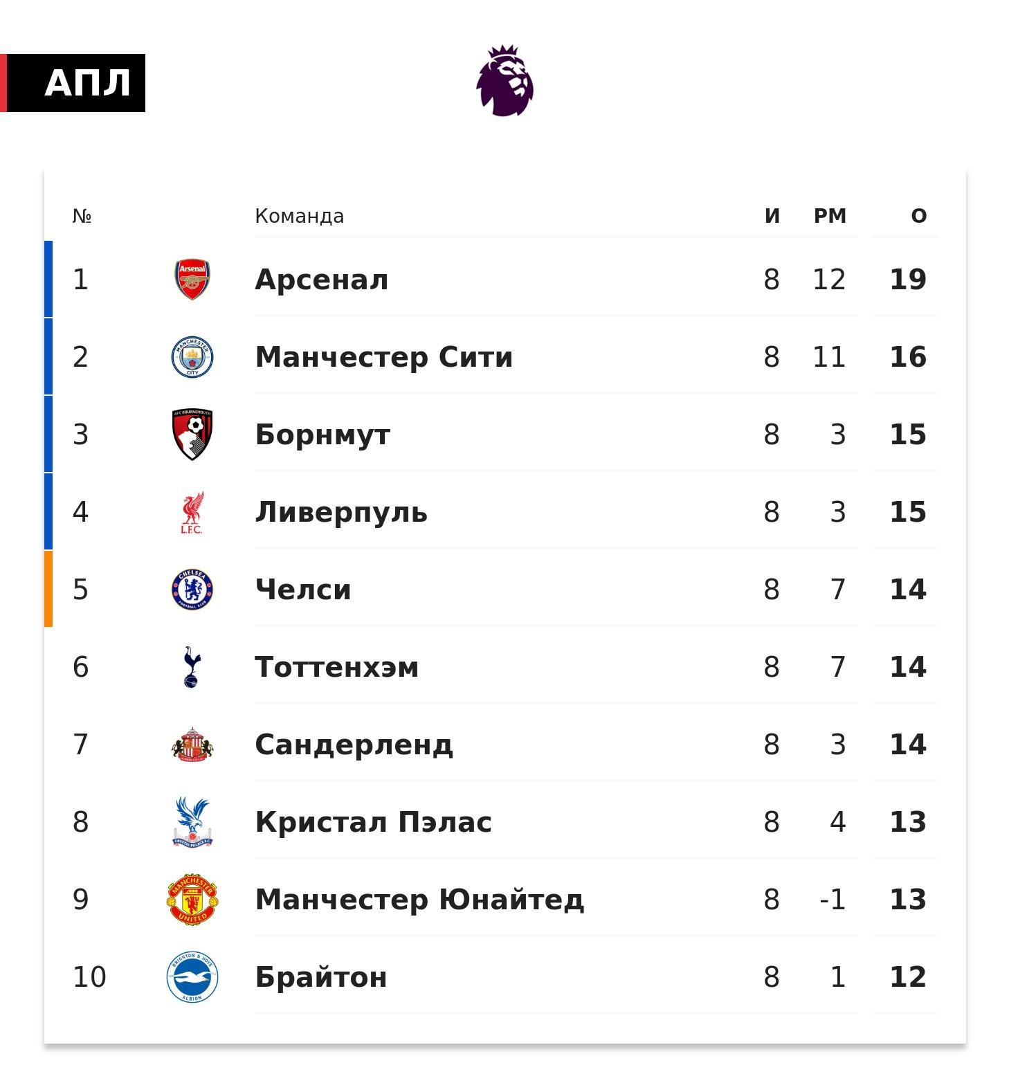Click the Chelsea club badge
The image size is (1009, 1074).
(192, 590)
